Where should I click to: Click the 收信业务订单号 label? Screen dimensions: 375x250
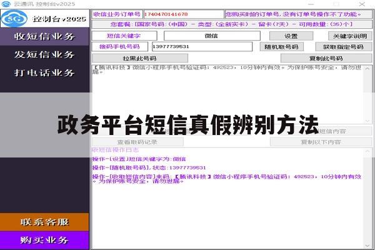(117, 14)
